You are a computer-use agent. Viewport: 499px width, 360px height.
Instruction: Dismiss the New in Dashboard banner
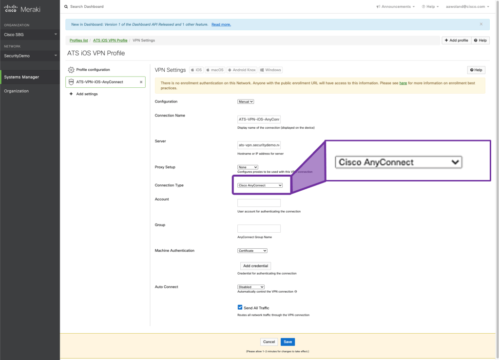tap(481, 24)
